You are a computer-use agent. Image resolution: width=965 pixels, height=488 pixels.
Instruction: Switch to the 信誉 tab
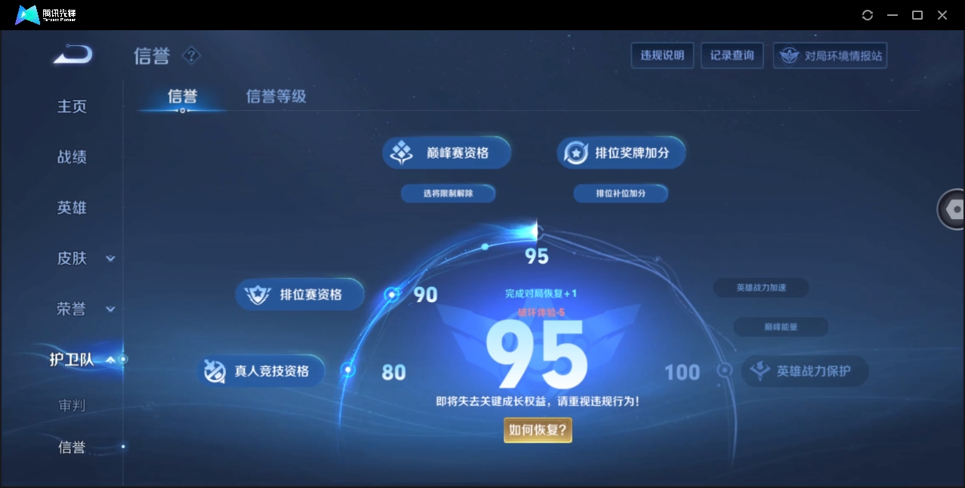pos(182,96)
